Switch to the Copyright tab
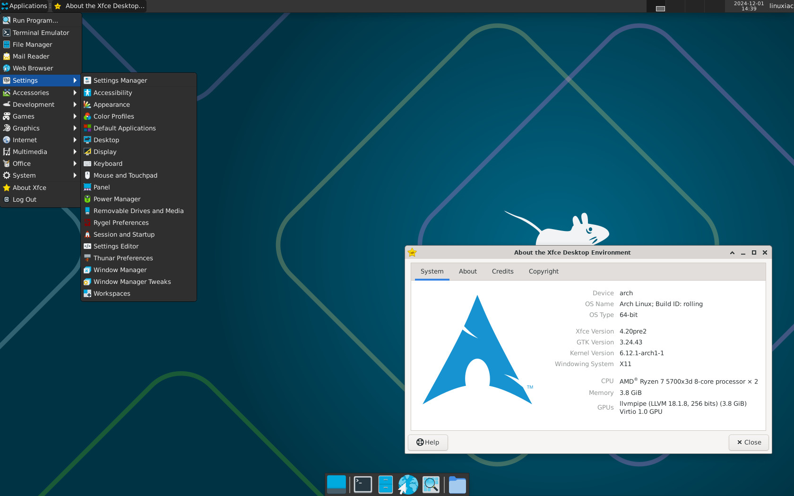The height and width of the screenshot is (496, 794). point(544,271)
